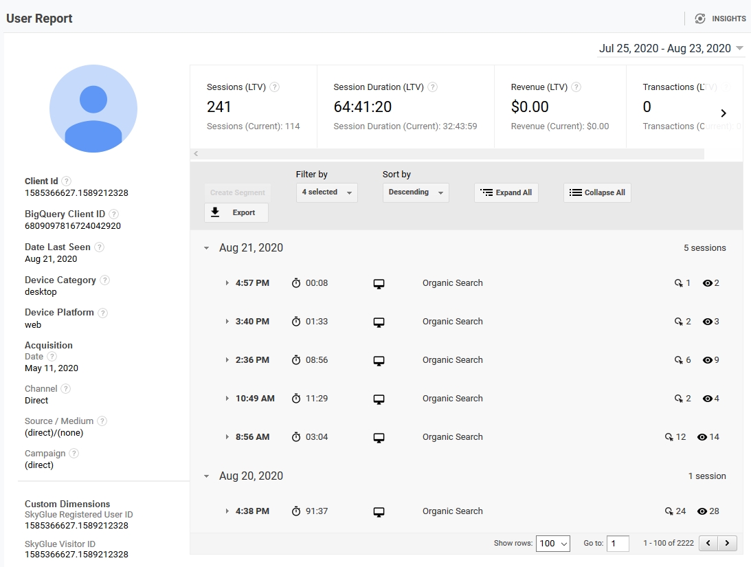Click the help icon beside Campaign
The width and height of the screenshot is (751, 567).
(x=74, y=453)
